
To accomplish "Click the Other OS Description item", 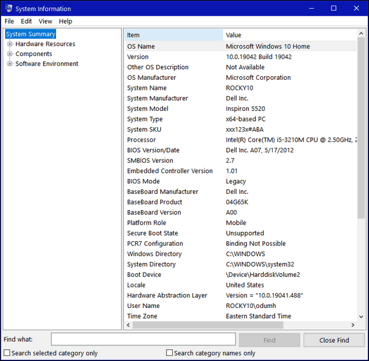I will pos(158,67).
